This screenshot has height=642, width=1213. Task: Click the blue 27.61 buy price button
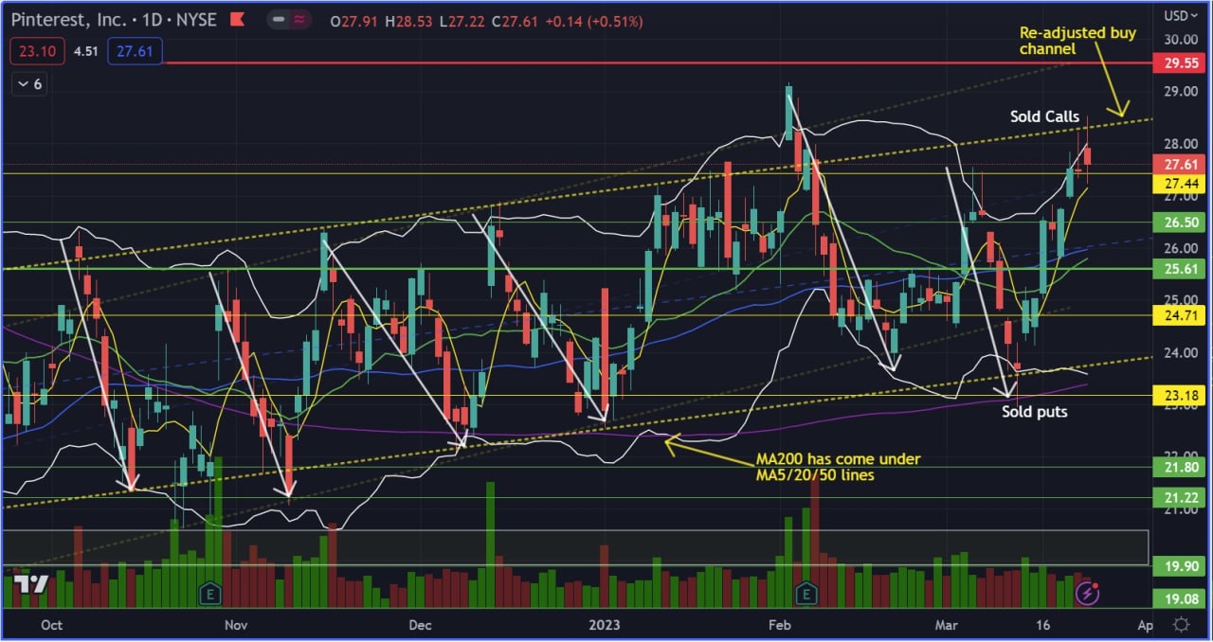(135, 51)
